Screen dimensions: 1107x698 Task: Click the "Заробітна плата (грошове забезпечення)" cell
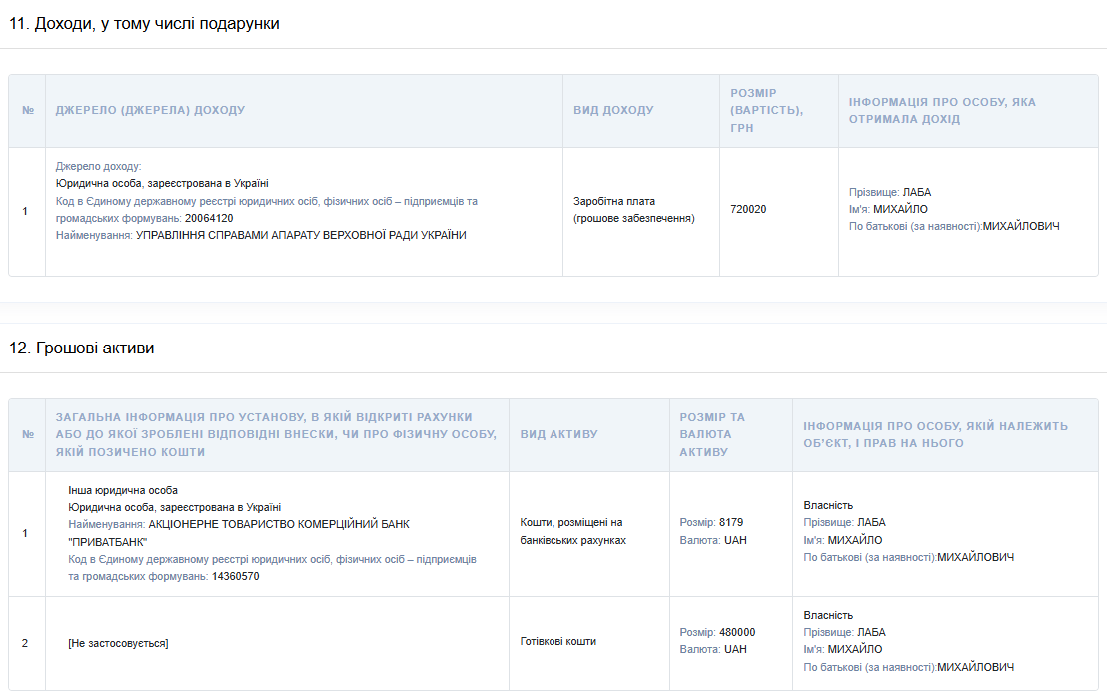[x=633, y=209]
